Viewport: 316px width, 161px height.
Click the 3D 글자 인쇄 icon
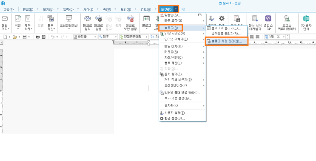(x=306, y=19)
